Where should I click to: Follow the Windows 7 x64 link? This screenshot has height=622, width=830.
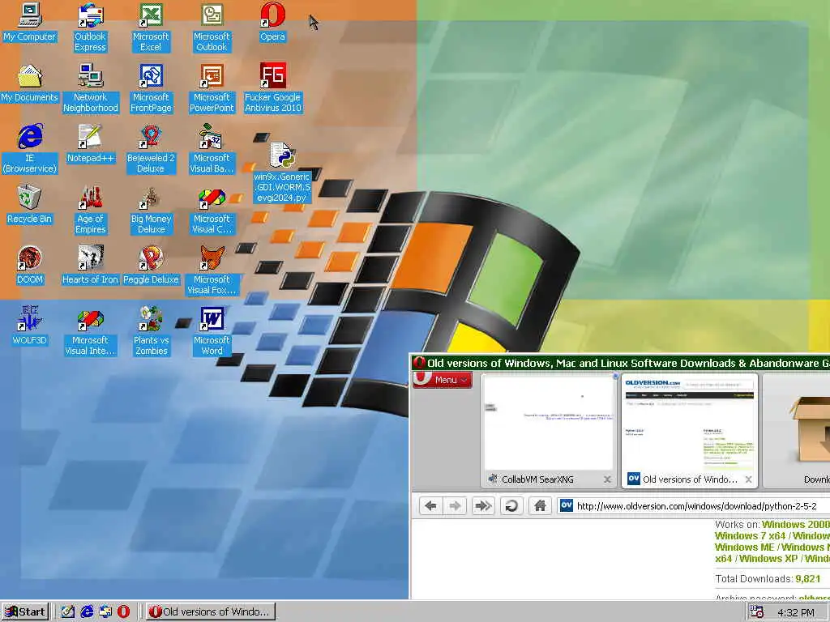751,536
